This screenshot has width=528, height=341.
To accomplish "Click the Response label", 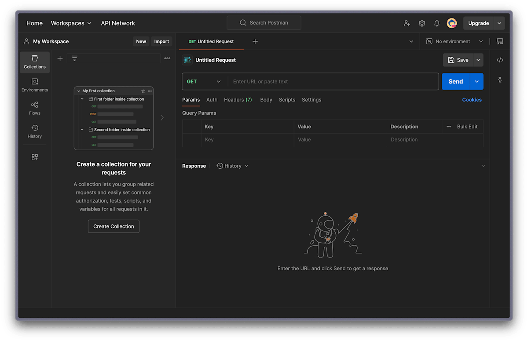I will pos(194,166).
